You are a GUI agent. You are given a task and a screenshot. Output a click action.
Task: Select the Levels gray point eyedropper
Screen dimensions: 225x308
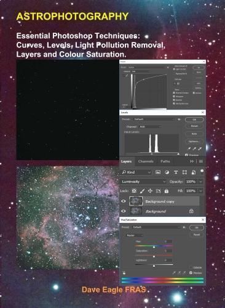pos(195,148)
